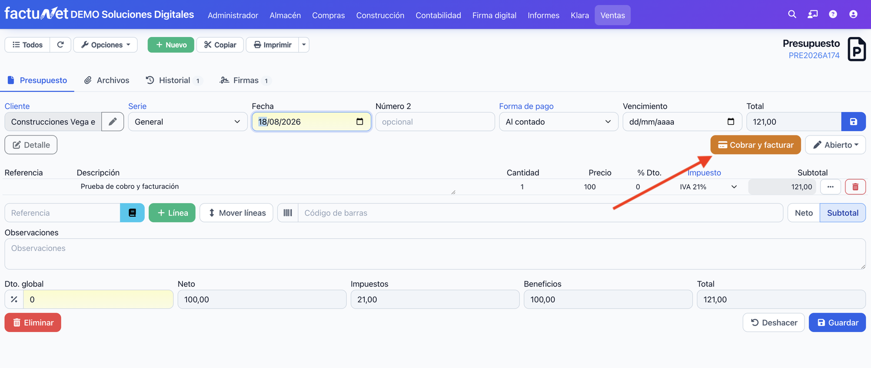Delete the line with red trash icon
Viewport: 871px width, 368px height.
pyautogui.click(x=855, y=187)
